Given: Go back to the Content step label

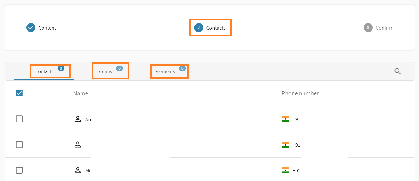Looking at the screenshot, I should point(47,28).
